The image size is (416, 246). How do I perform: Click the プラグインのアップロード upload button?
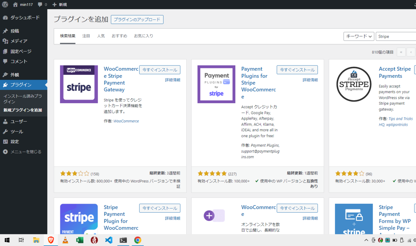(x=137, y=19)
